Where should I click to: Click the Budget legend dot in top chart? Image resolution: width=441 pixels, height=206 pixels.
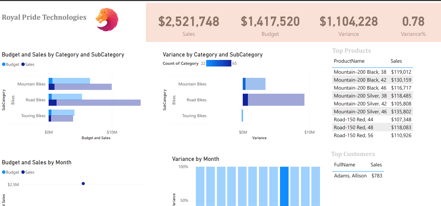4,64
